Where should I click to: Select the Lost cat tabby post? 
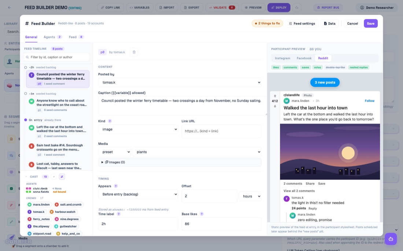pos(58,166)
